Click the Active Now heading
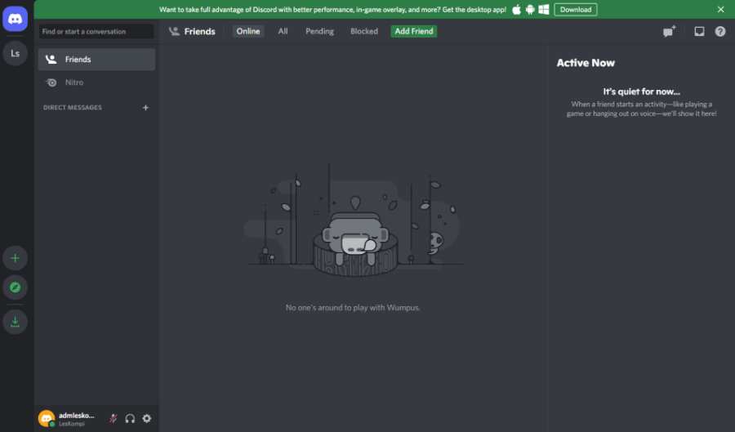735x432 pixels. [x=586, y=63]
